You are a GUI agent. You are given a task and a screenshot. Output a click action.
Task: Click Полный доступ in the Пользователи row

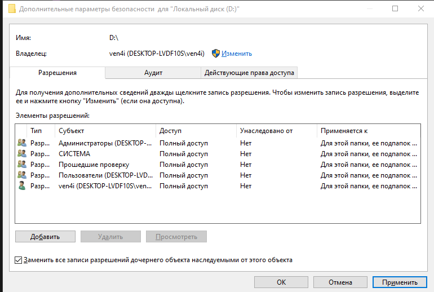tap(184, 175)
